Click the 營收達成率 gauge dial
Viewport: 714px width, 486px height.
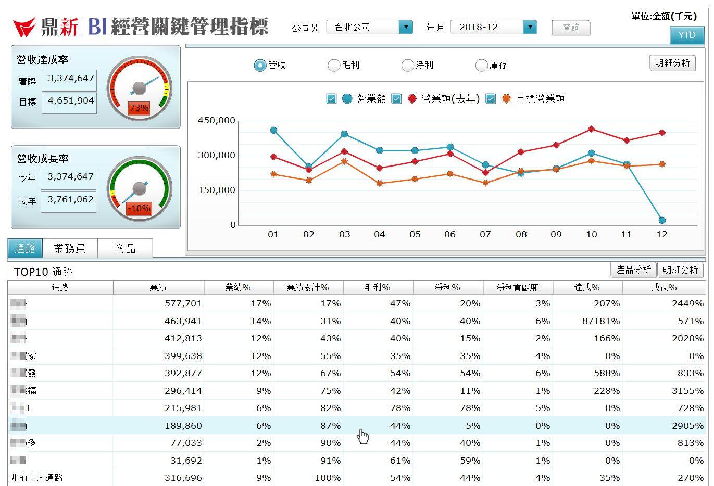[x=139, y=87]
